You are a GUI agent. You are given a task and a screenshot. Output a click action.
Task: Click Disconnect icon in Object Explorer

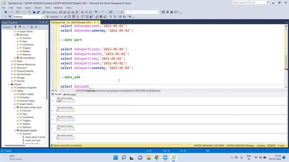pyautogui.click(x=19, y=27)
